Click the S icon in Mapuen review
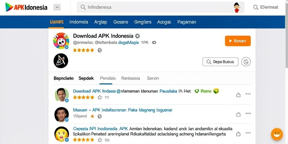 pyautogui.click(x=100, y=116)
